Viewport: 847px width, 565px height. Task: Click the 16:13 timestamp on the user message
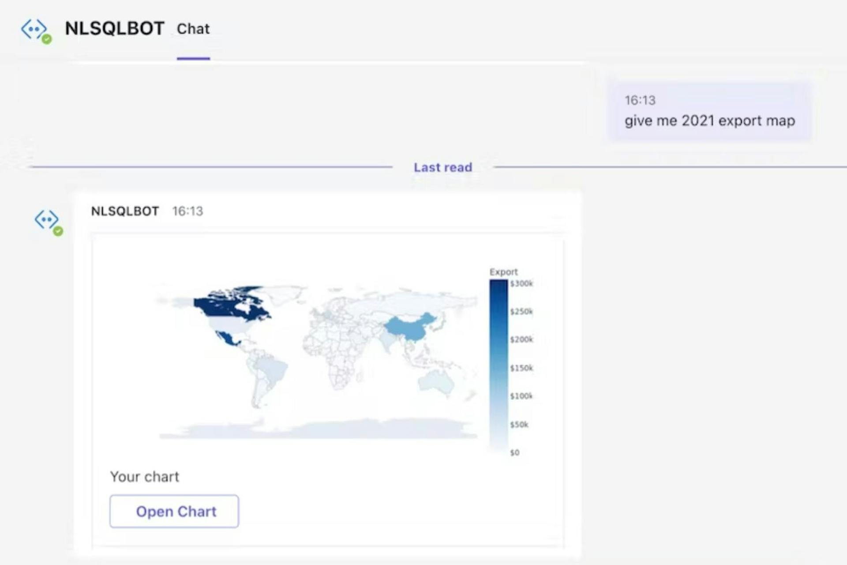click(x=640, y=100)
